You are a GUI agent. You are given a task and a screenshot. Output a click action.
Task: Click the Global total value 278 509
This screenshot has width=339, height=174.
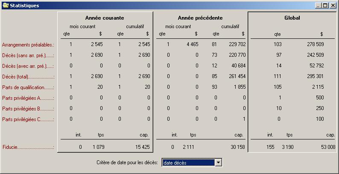[x=316, y=44]
